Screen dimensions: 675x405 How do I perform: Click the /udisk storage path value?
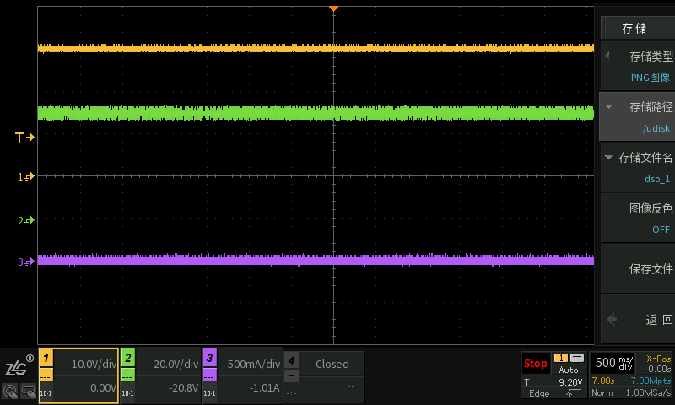click(656, 128)
